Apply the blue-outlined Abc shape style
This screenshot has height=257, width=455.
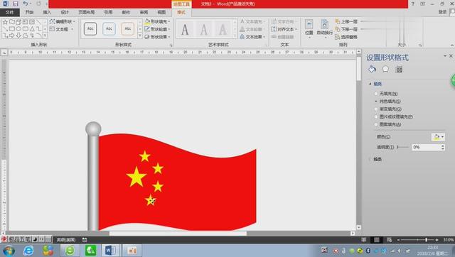click(x=109, y=28)
